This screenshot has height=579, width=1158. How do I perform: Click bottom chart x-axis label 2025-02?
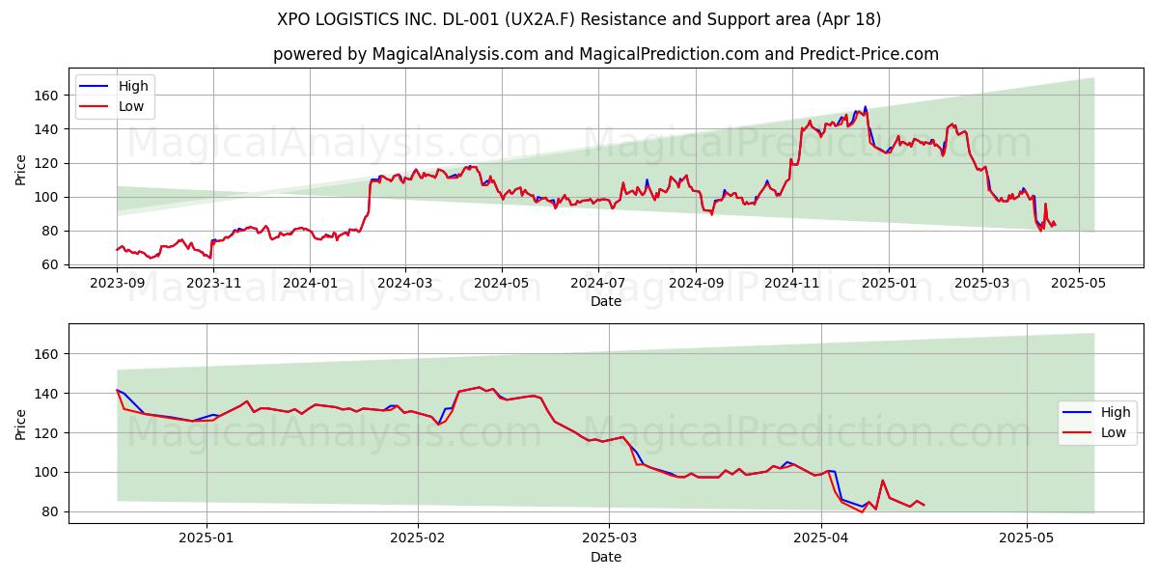pos(420,539)
